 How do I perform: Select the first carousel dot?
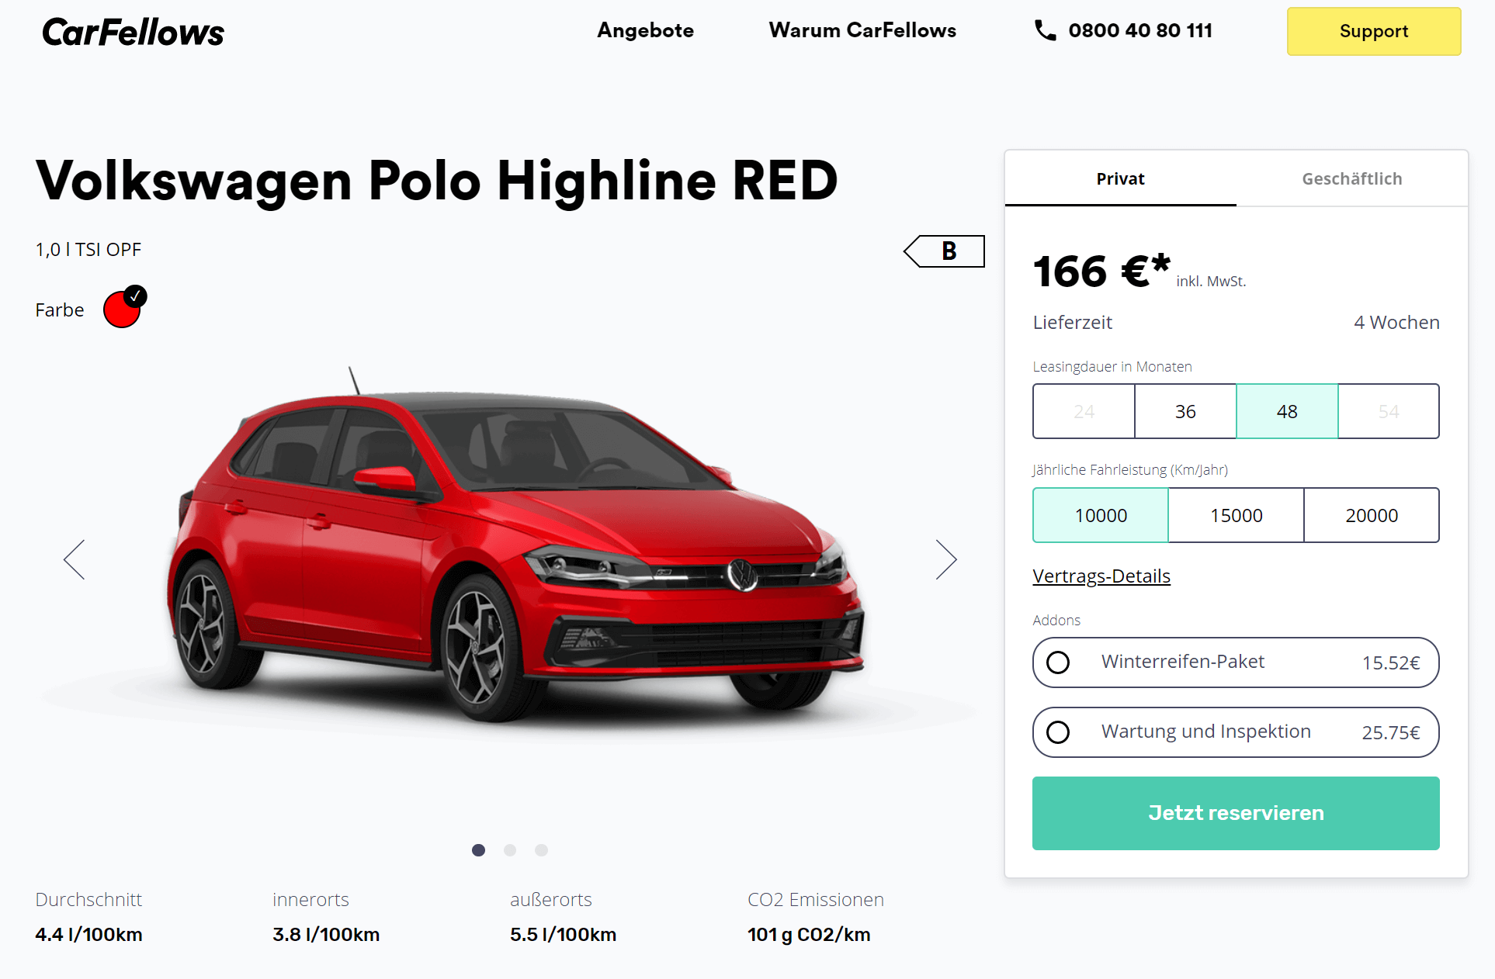[x=479, y=850]
